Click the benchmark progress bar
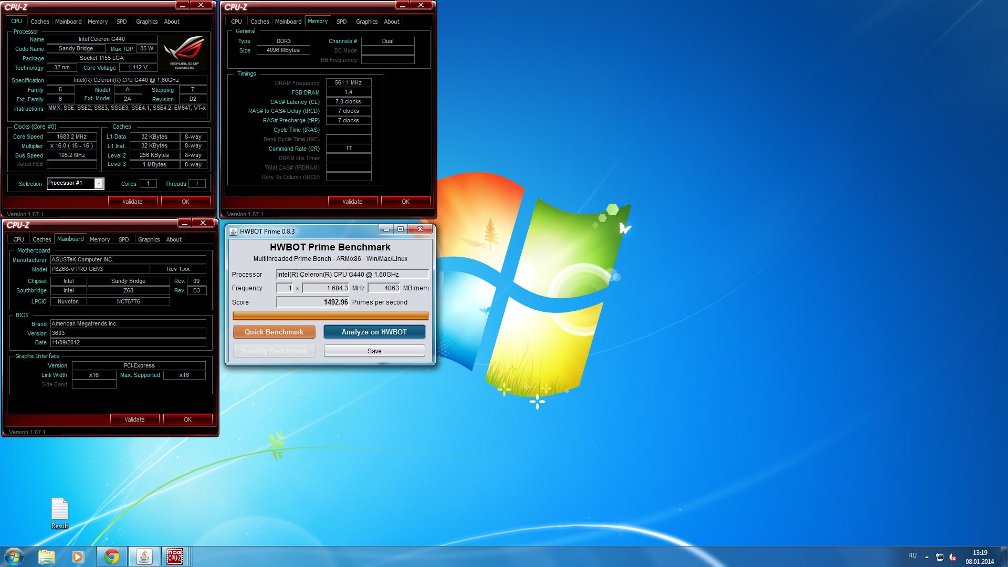The image size is (1008, 567). click(x=330, y=316)
